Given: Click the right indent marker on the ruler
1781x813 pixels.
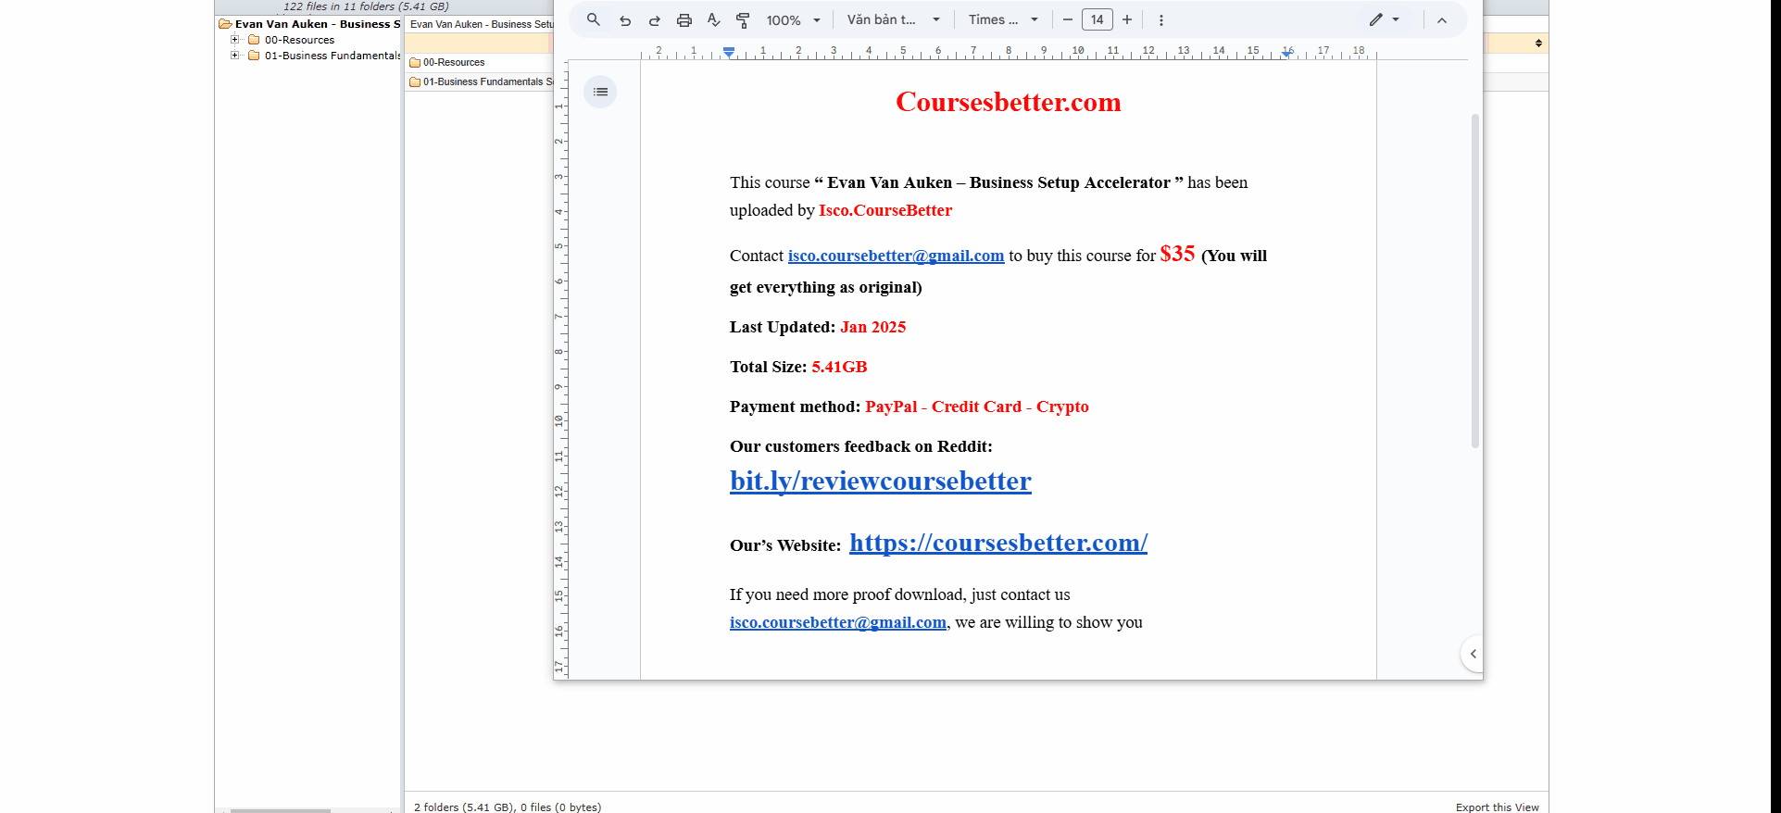Looking at the screenshot, I should point(1287,54).
